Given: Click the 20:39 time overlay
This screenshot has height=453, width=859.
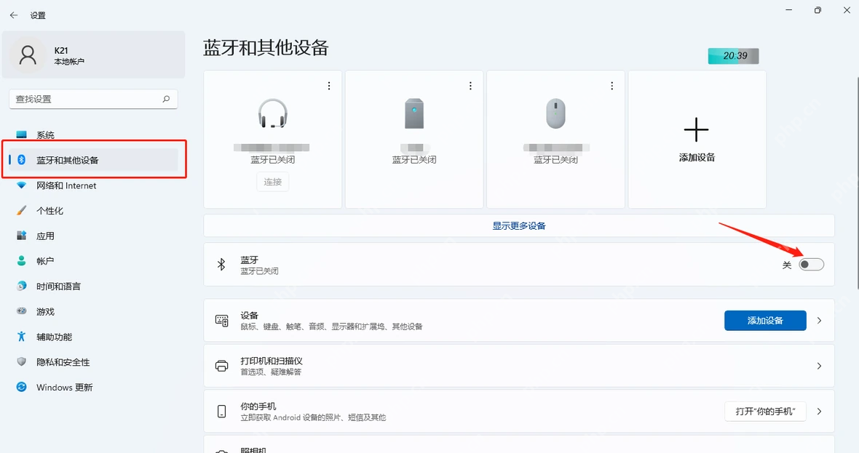Looking at the screenshot, I should tap(734, 56).
